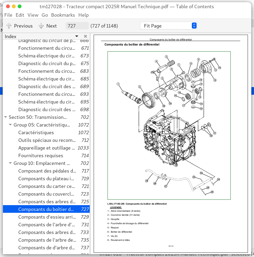The height and width of the screenshot is (257, 254).
Task: Select Outils spéciaux ou recom... entry
Action: [46, 140]
